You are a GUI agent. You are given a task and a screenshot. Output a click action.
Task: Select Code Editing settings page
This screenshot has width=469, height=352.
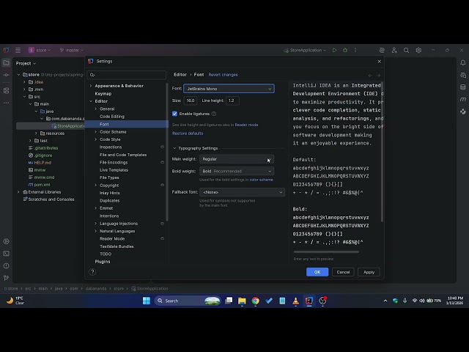pos(112,117)
